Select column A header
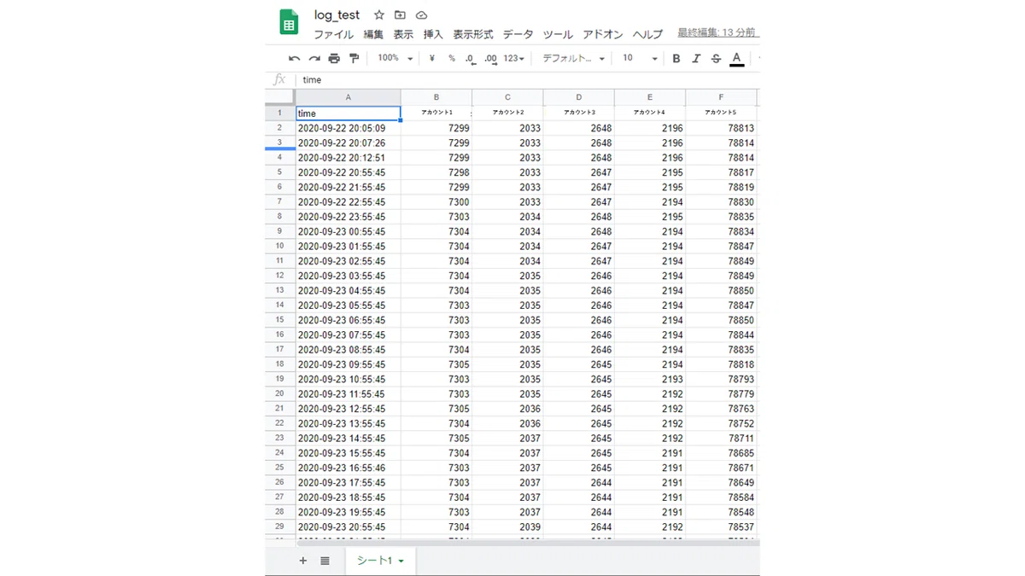 point(348,97)
